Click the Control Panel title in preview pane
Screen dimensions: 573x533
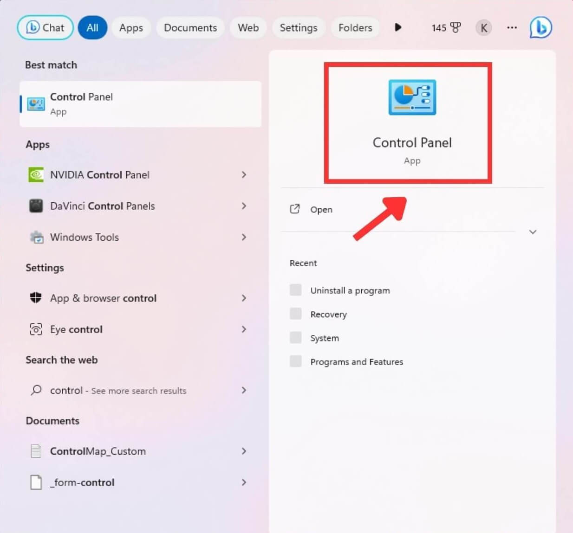pyautogui.click(x=412, y=143)
